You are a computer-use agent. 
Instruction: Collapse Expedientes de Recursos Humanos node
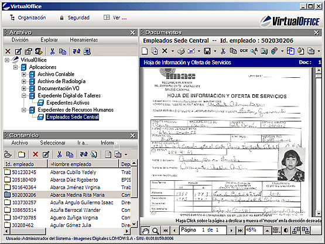(24, 110)
